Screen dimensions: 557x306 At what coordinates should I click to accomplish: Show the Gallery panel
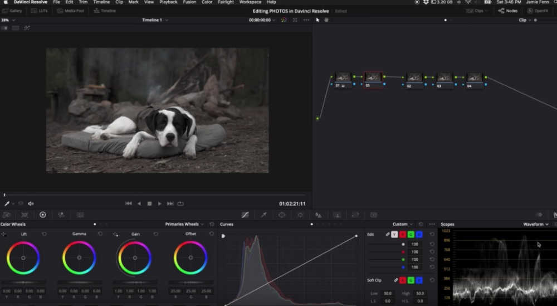pos(12,11)
